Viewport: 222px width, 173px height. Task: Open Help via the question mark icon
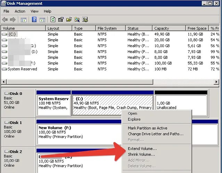click(x=34, y=19)
